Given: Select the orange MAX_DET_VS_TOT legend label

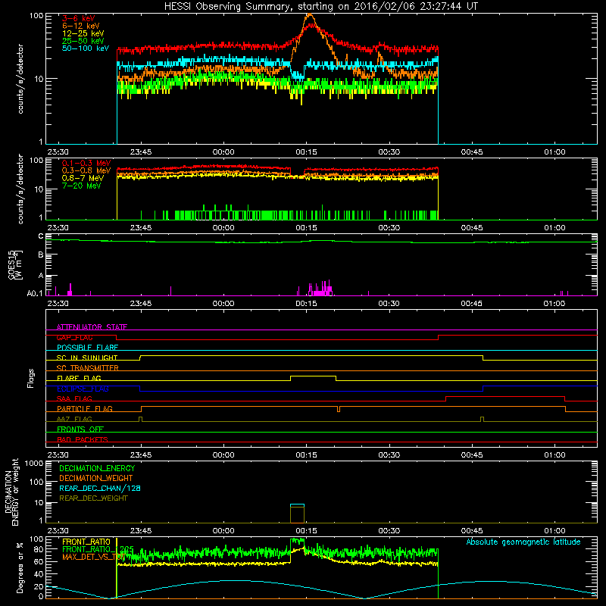Looking at the screenshot, I should (x=92, y=557).
